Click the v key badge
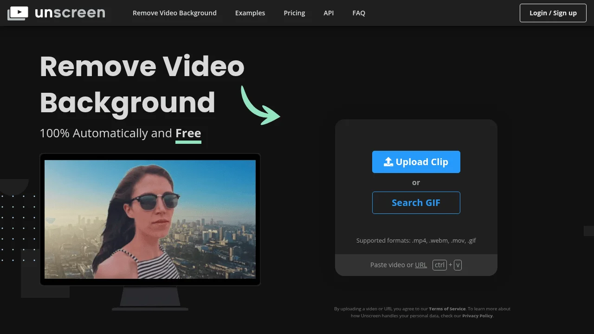 [458, 265]
